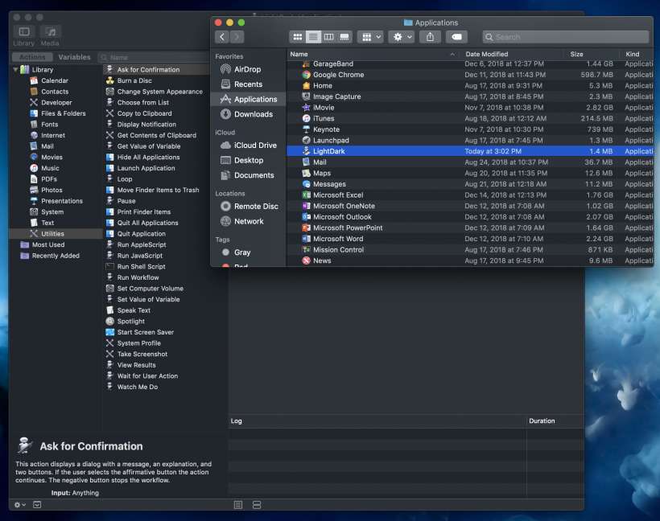Switch to the Actions tab
Image resolution: width=660 pixels, height=521 pixels.
(x=32, y=57)
